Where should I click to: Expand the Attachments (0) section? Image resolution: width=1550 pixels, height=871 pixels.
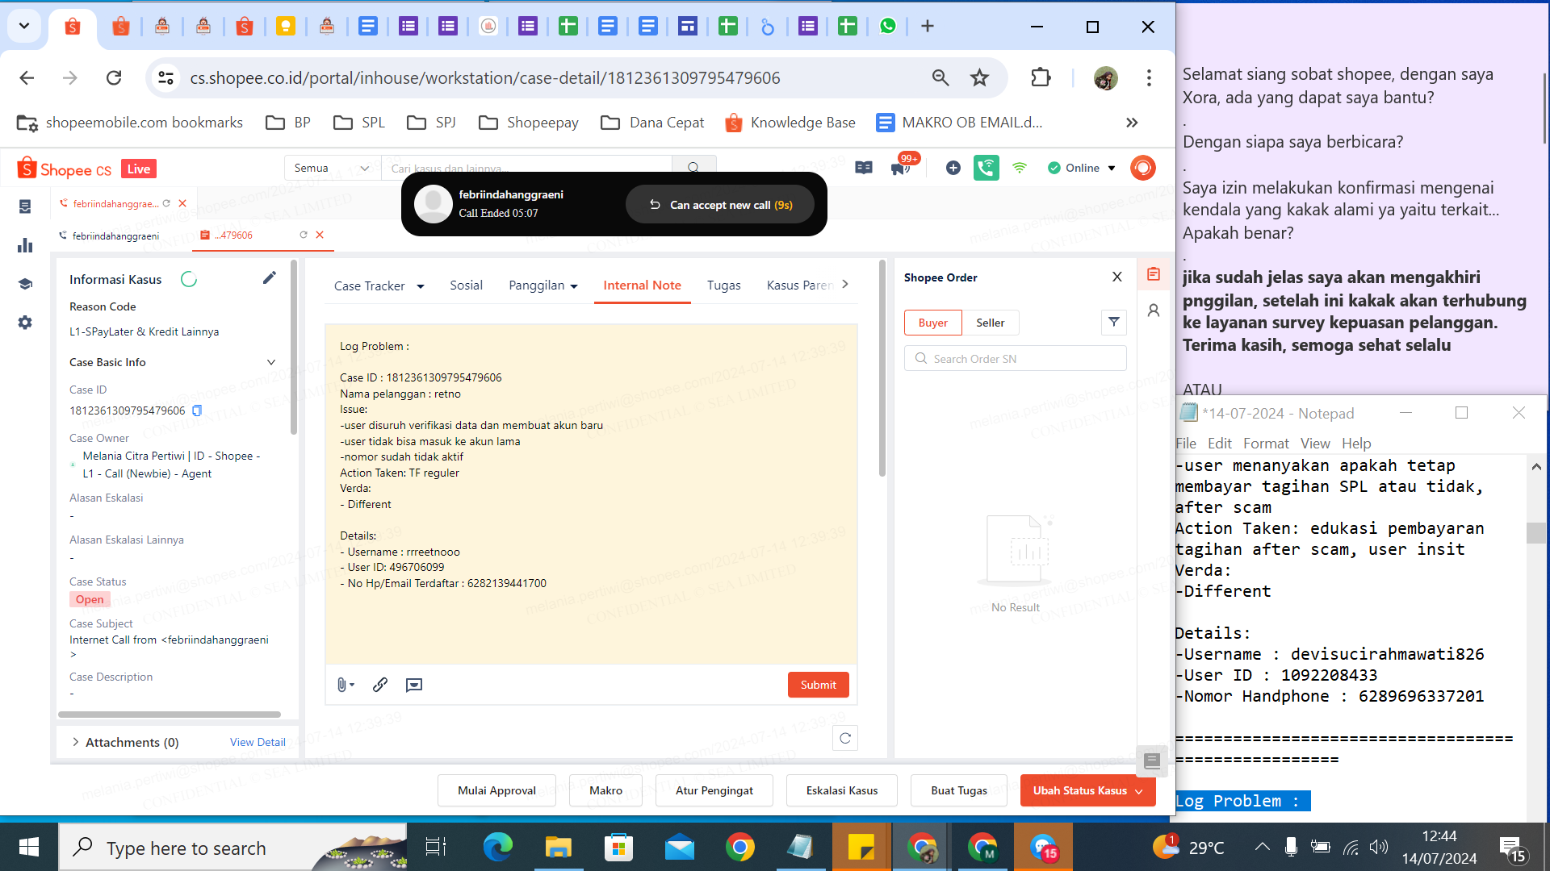[x=76, y=742]
